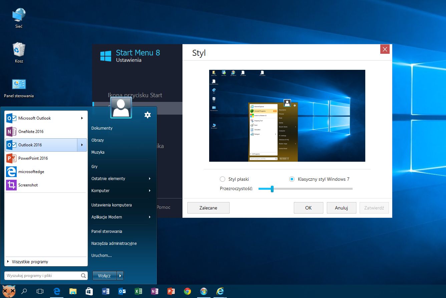Click the Przezroczystość slider track

(x=306, y=189)
